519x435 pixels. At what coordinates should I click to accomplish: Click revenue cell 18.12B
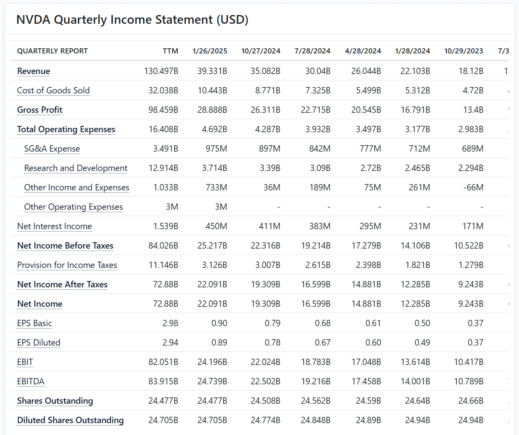point(471,71)
